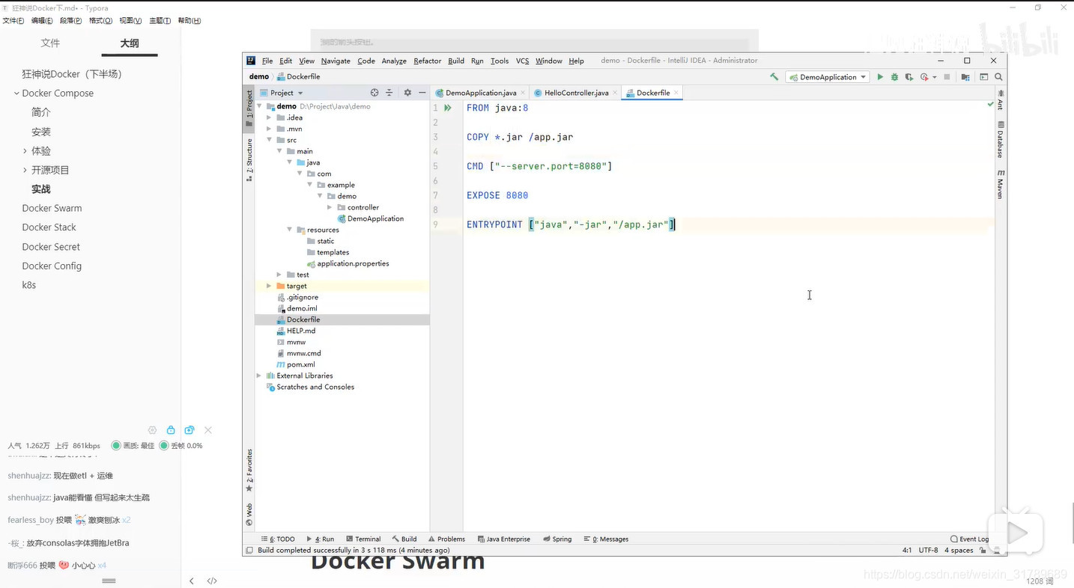Click UTF-8 encoding in the status bar
The image size is (1074, 588).
928,550
